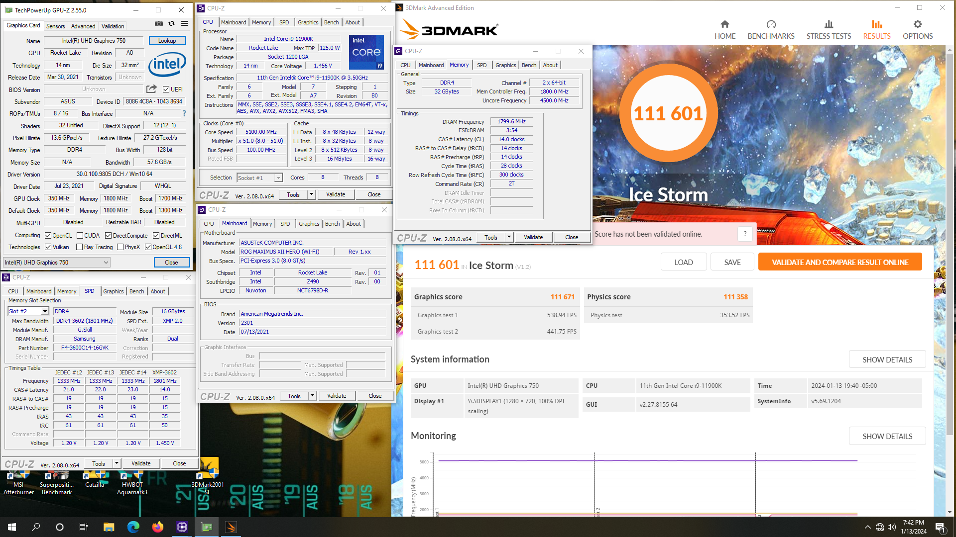
Task: Click the SAVE button in 3DMark
Action: 732,262
